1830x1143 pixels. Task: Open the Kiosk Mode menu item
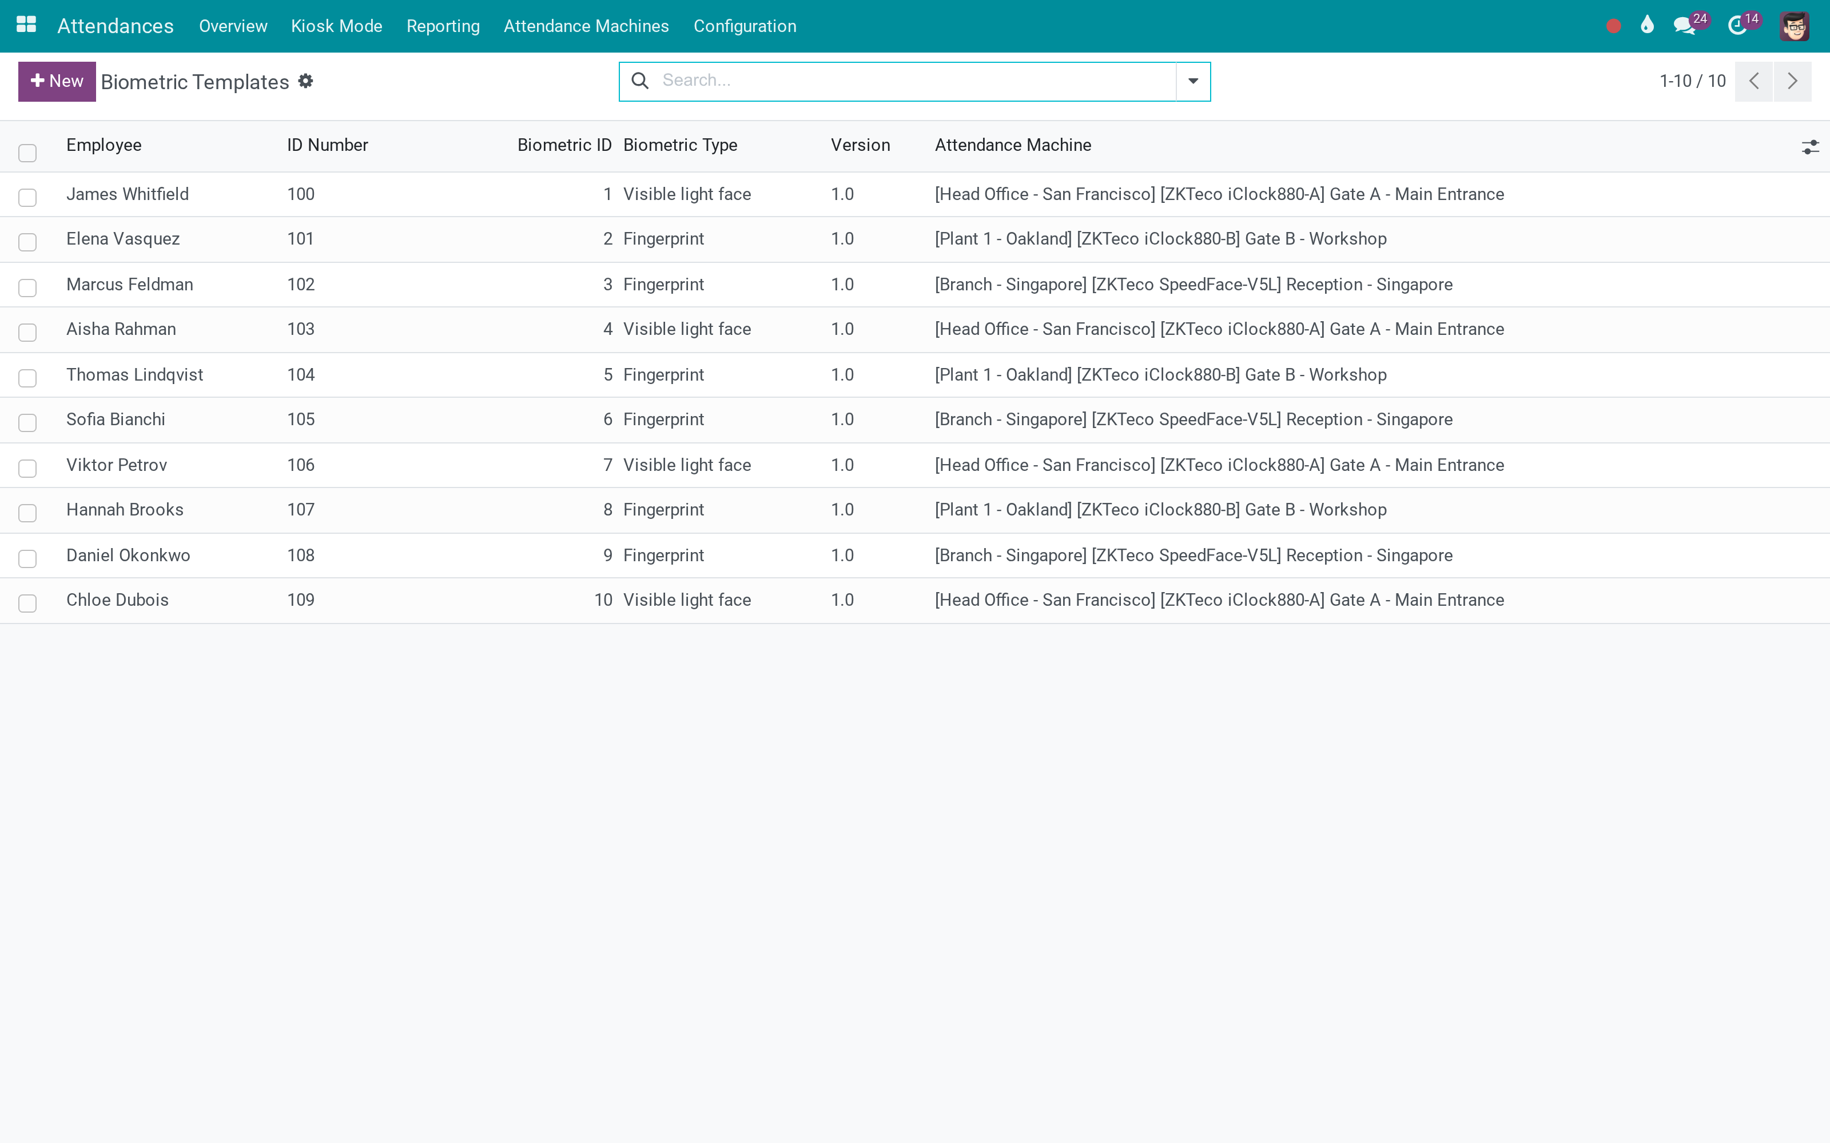coord(336,26)
